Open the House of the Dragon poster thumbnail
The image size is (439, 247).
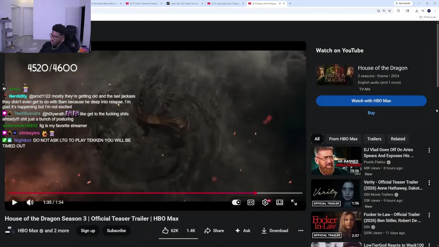coord(335,75)
